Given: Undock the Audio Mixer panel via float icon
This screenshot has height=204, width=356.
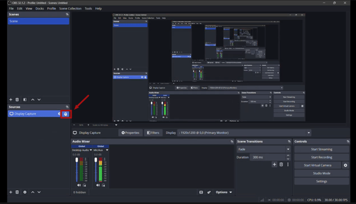Looking at the screenshot, I should pyautogui.click(x=232, y=141).
